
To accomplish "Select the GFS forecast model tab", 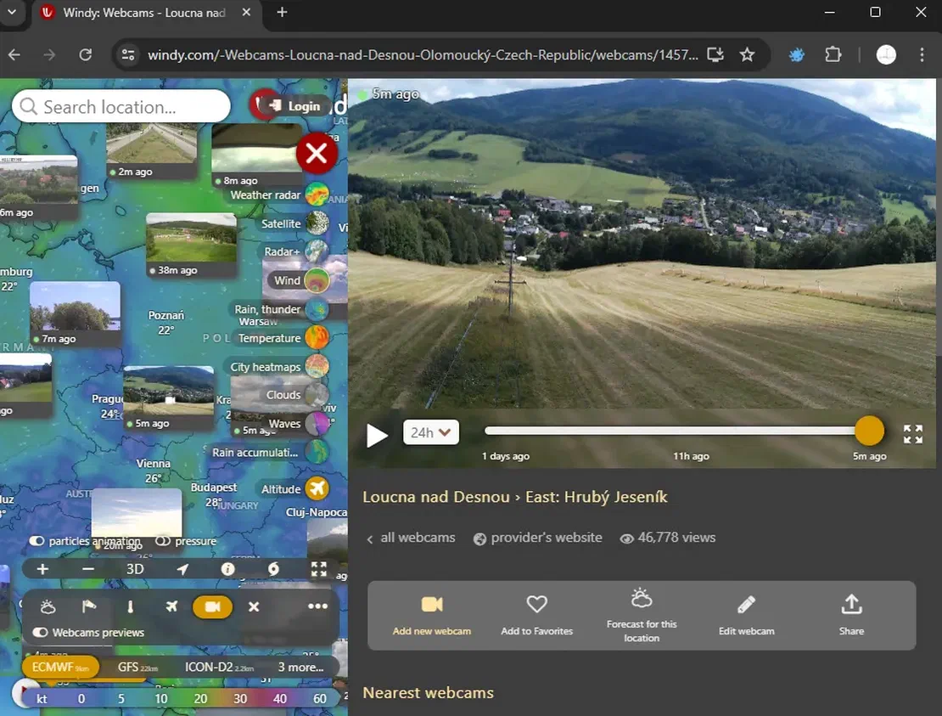I will pos(137,668).
